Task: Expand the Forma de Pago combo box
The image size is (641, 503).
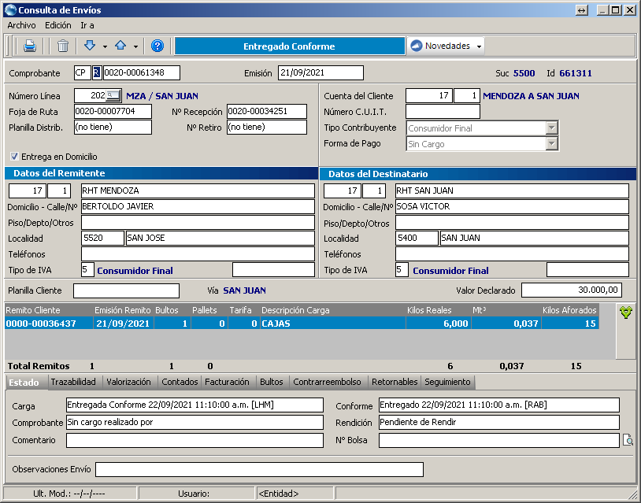Action: pyautogui.click(x=551, y=144)
